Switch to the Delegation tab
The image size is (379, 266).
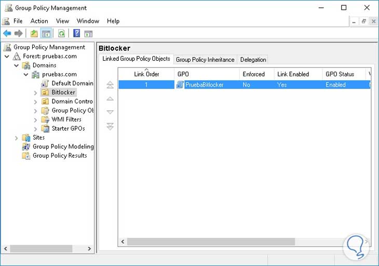(x=253, y=60)
